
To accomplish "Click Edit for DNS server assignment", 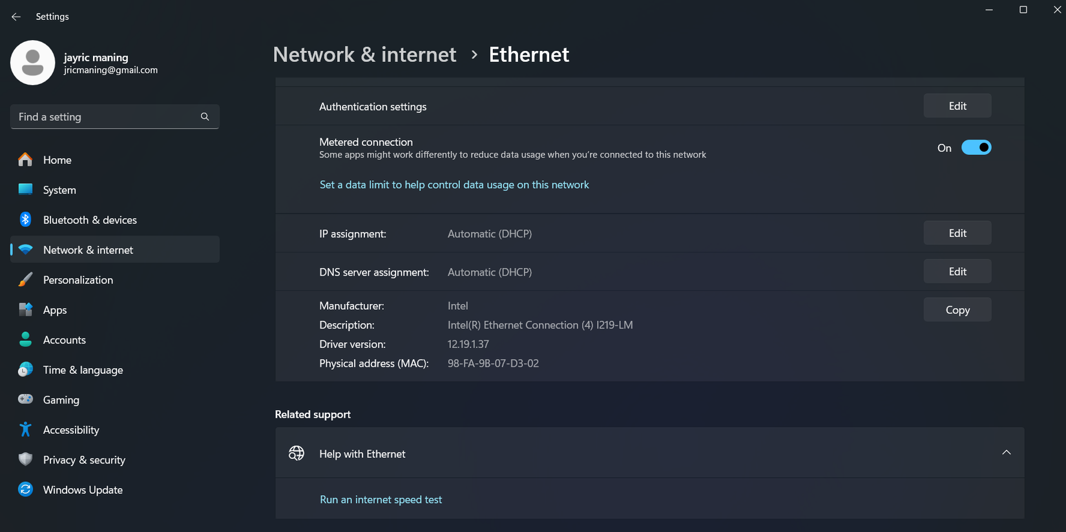I will [957, 272].
